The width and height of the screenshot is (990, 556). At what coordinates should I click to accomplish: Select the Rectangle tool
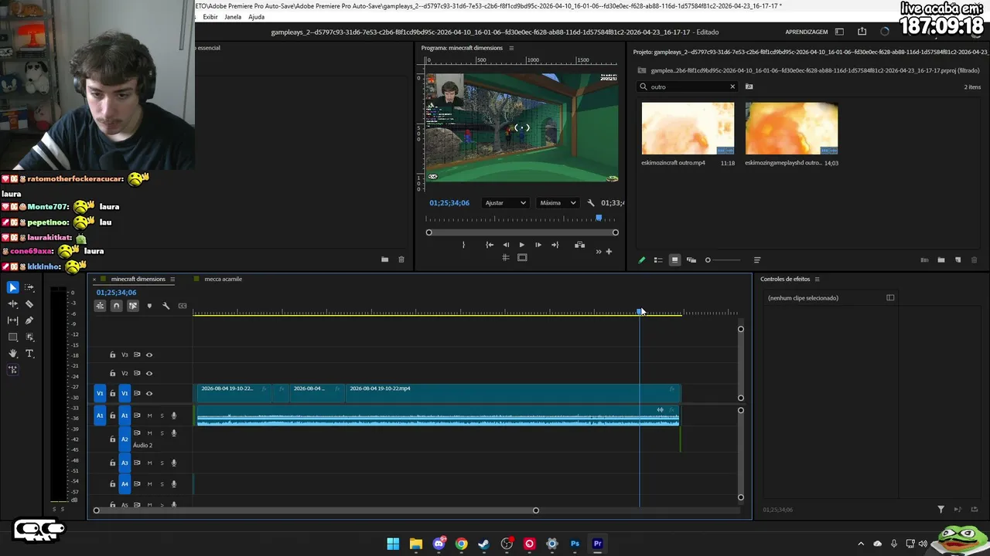13,337
